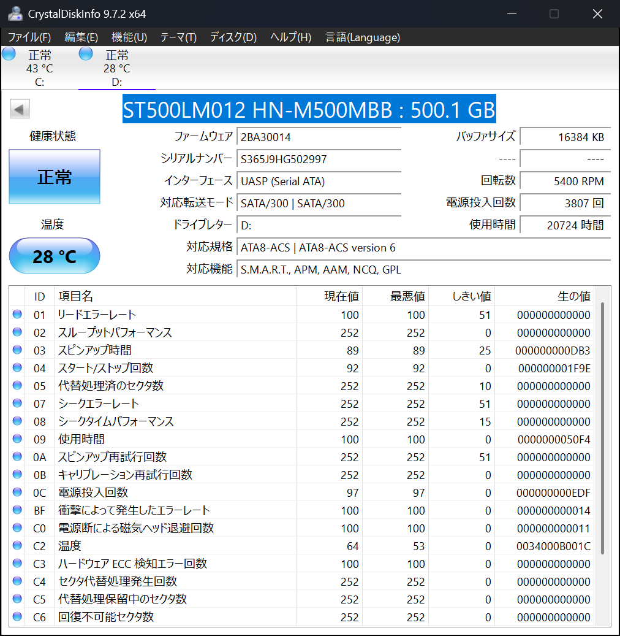Image resolution: width=620 pixels, height=636 pixels.
Task: Click status orb for リードエラーレート row
Action: coord(17,315)
